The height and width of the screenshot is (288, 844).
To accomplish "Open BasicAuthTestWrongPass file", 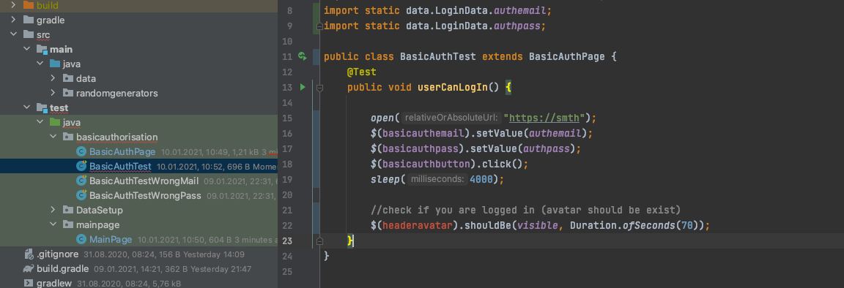I will click(x=145, y=195).
